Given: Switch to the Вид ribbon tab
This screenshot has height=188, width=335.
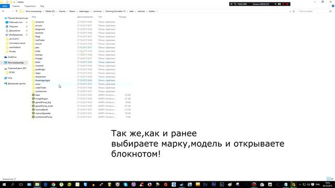Looking at the screenshot, I should pos(42,6).
